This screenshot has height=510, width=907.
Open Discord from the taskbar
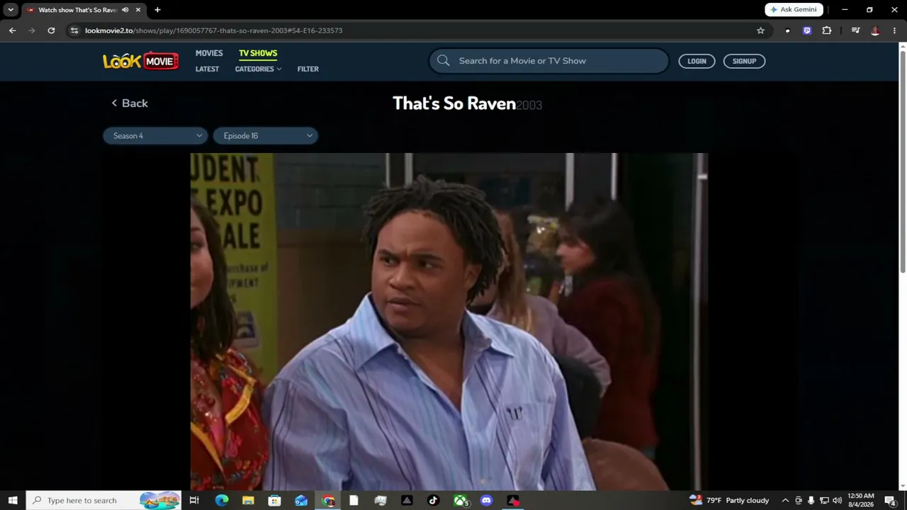point(486,500)
